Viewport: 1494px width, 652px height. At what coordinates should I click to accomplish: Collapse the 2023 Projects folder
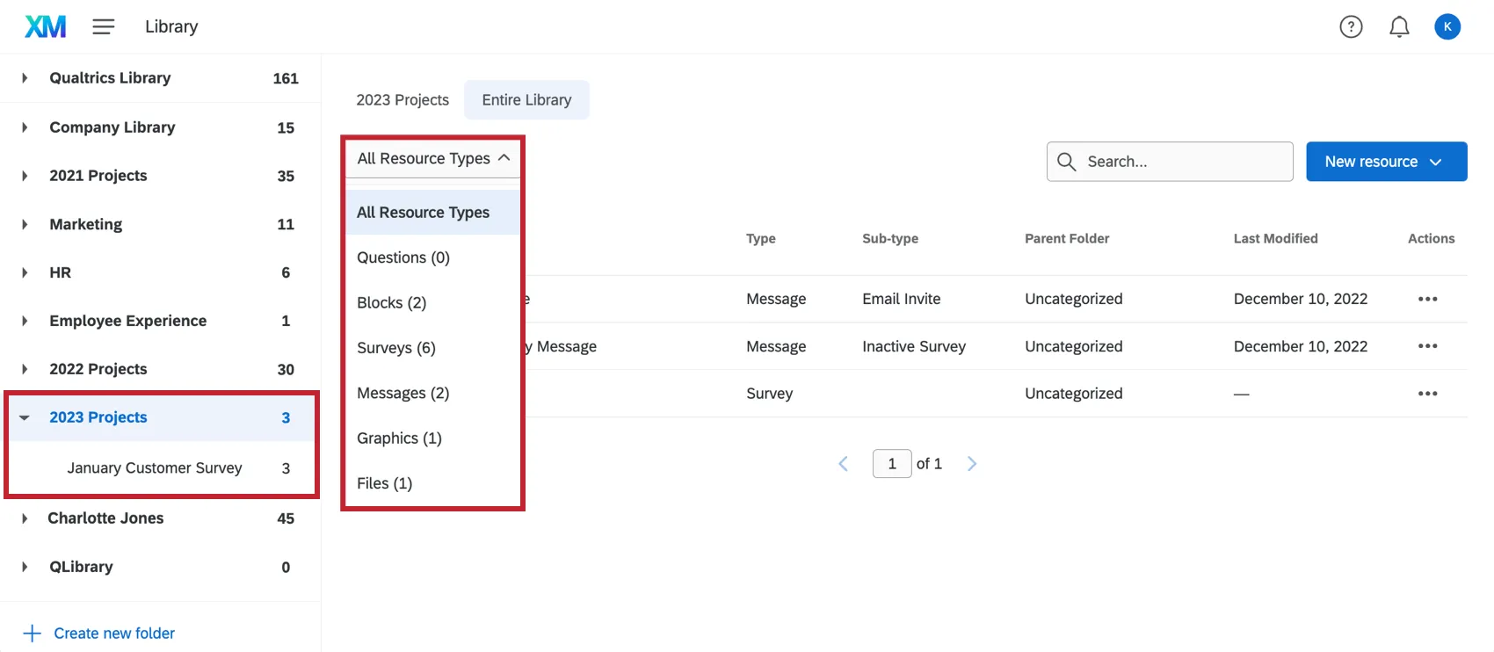click(x=25, y=418)
